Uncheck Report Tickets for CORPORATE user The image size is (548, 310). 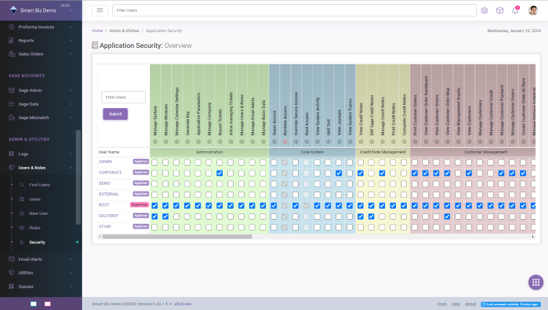pyautogui.click(x=220, y=173)
